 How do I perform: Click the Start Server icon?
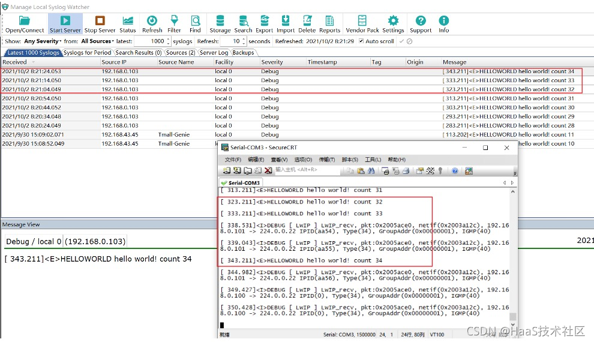tap(65, 24)
